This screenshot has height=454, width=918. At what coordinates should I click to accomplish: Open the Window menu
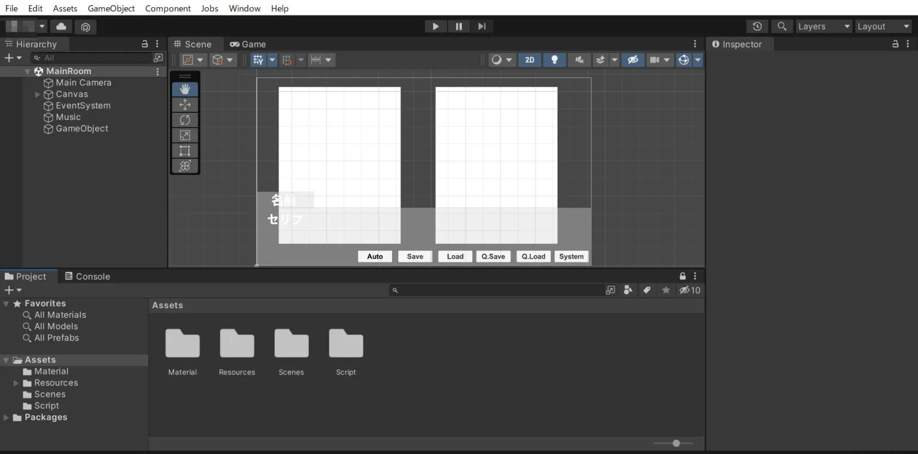tap(244, 8)
